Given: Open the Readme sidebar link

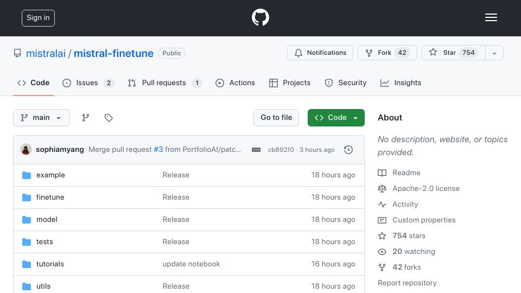Looking at the screenshot, I should (x=406, y=173).
